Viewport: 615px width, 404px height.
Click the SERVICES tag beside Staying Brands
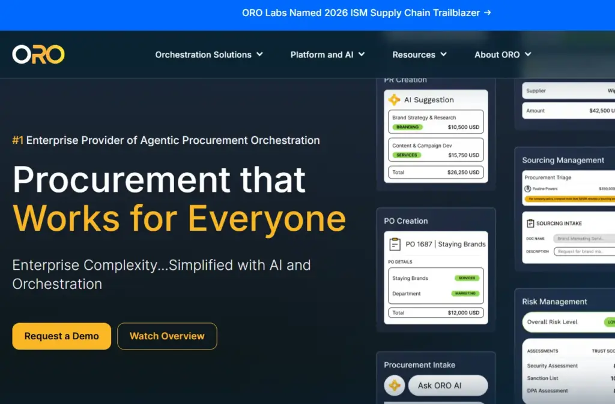pyautogui.click(x=467, y=278)
